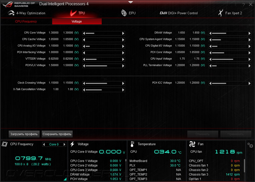Screen dimensions: 255x182
Task: Decrease CPU Cache Voltage with left arrow
Action: [x=84, y=40]
